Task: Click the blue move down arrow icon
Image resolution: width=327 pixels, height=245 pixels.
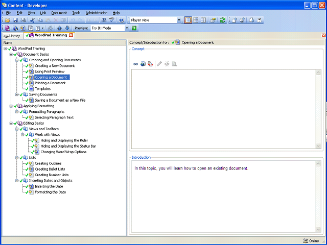Action: pos(67,28)
